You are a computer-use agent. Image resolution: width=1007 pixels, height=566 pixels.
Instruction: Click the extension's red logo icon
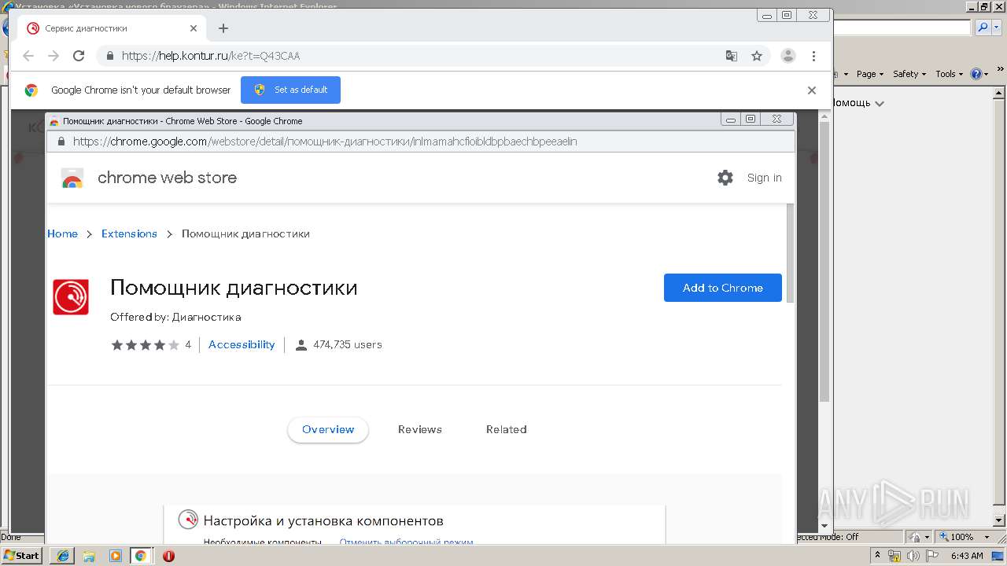pyautogui.click(x=71, y=297)
